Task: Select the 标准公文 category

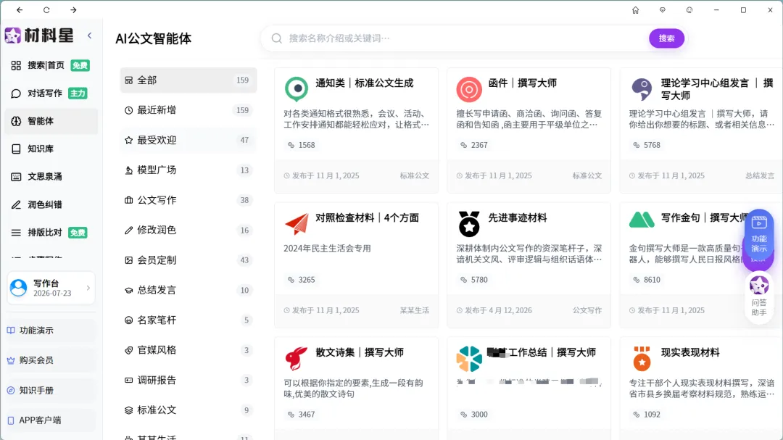Action: click(188, 410)
